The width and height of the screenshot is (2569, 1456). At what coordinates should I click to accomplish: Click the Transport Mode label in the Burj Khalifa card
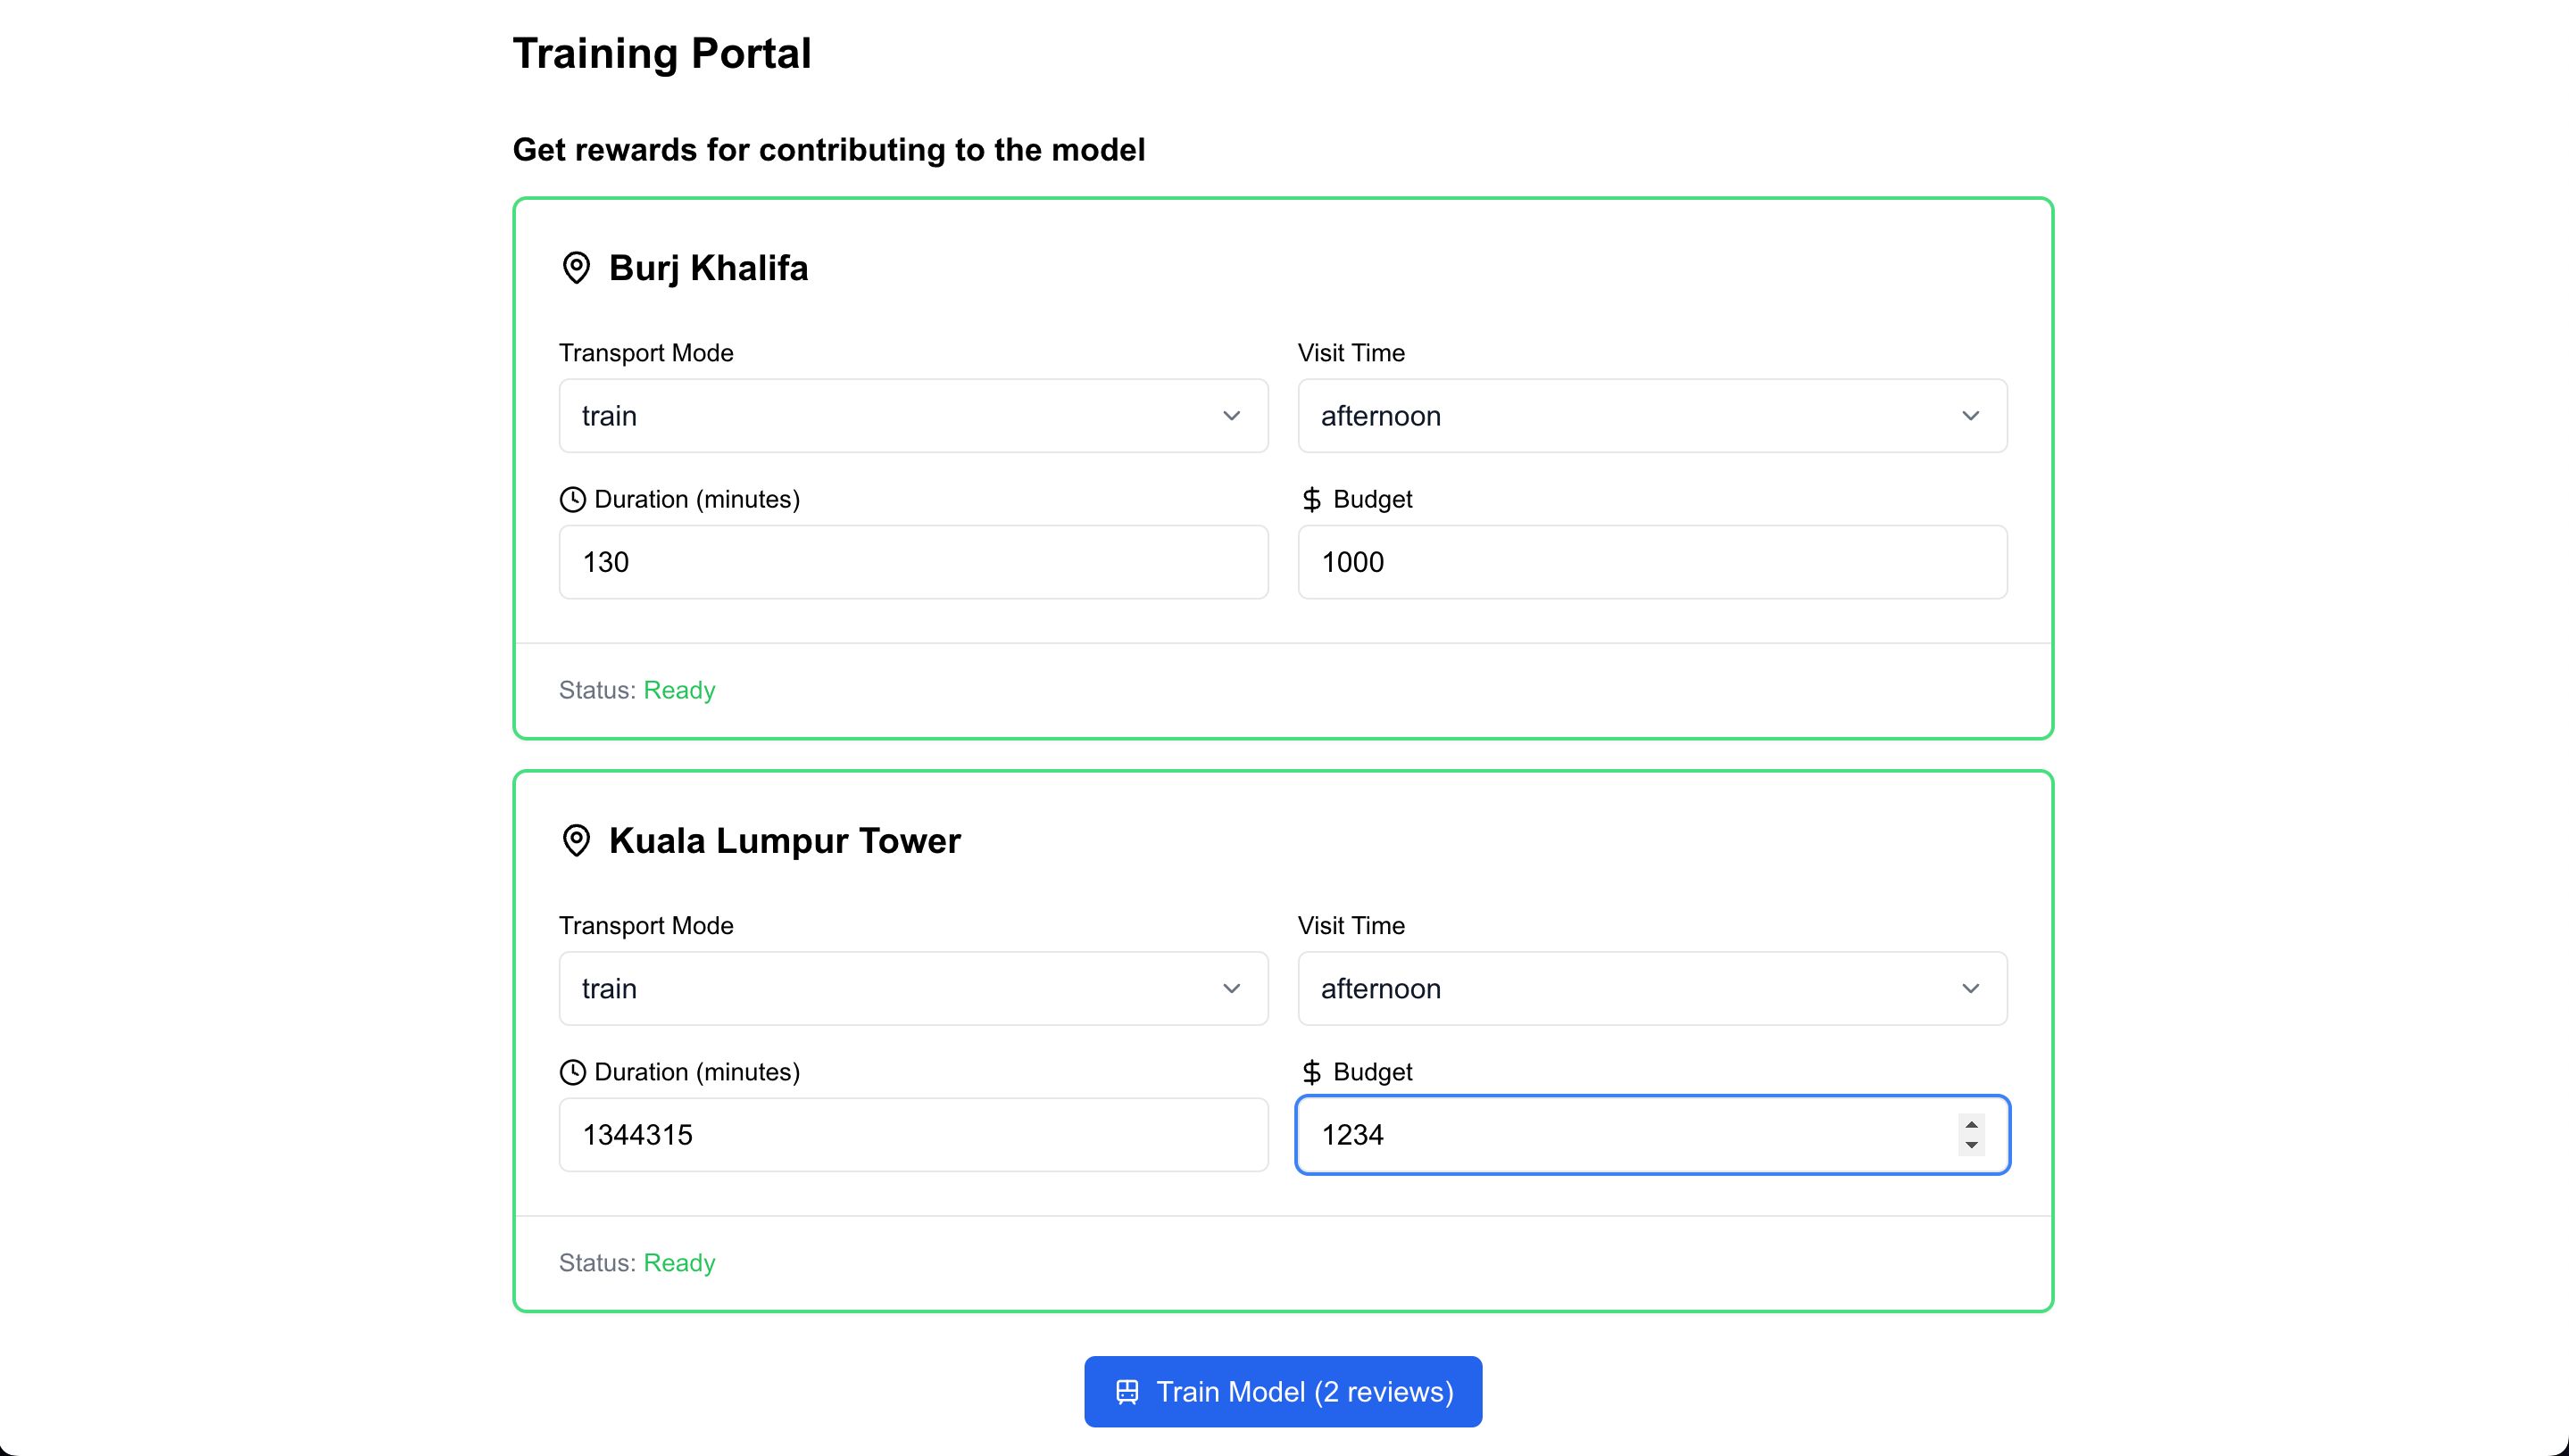pyautogui.click(x=646, y=353)
